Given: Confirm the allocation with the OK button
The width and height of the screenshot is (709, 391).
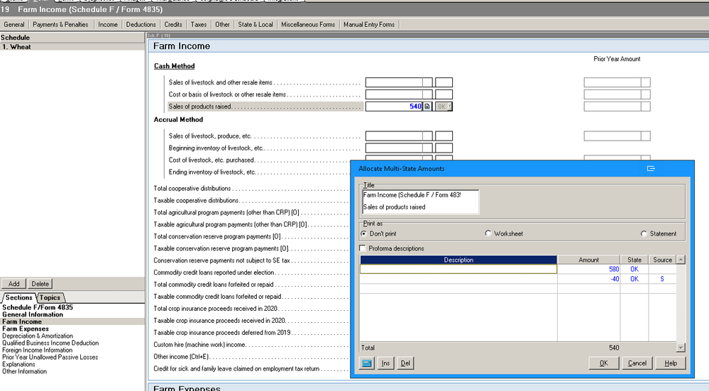Looking at the screenshot, I should [x=604, y=363].
